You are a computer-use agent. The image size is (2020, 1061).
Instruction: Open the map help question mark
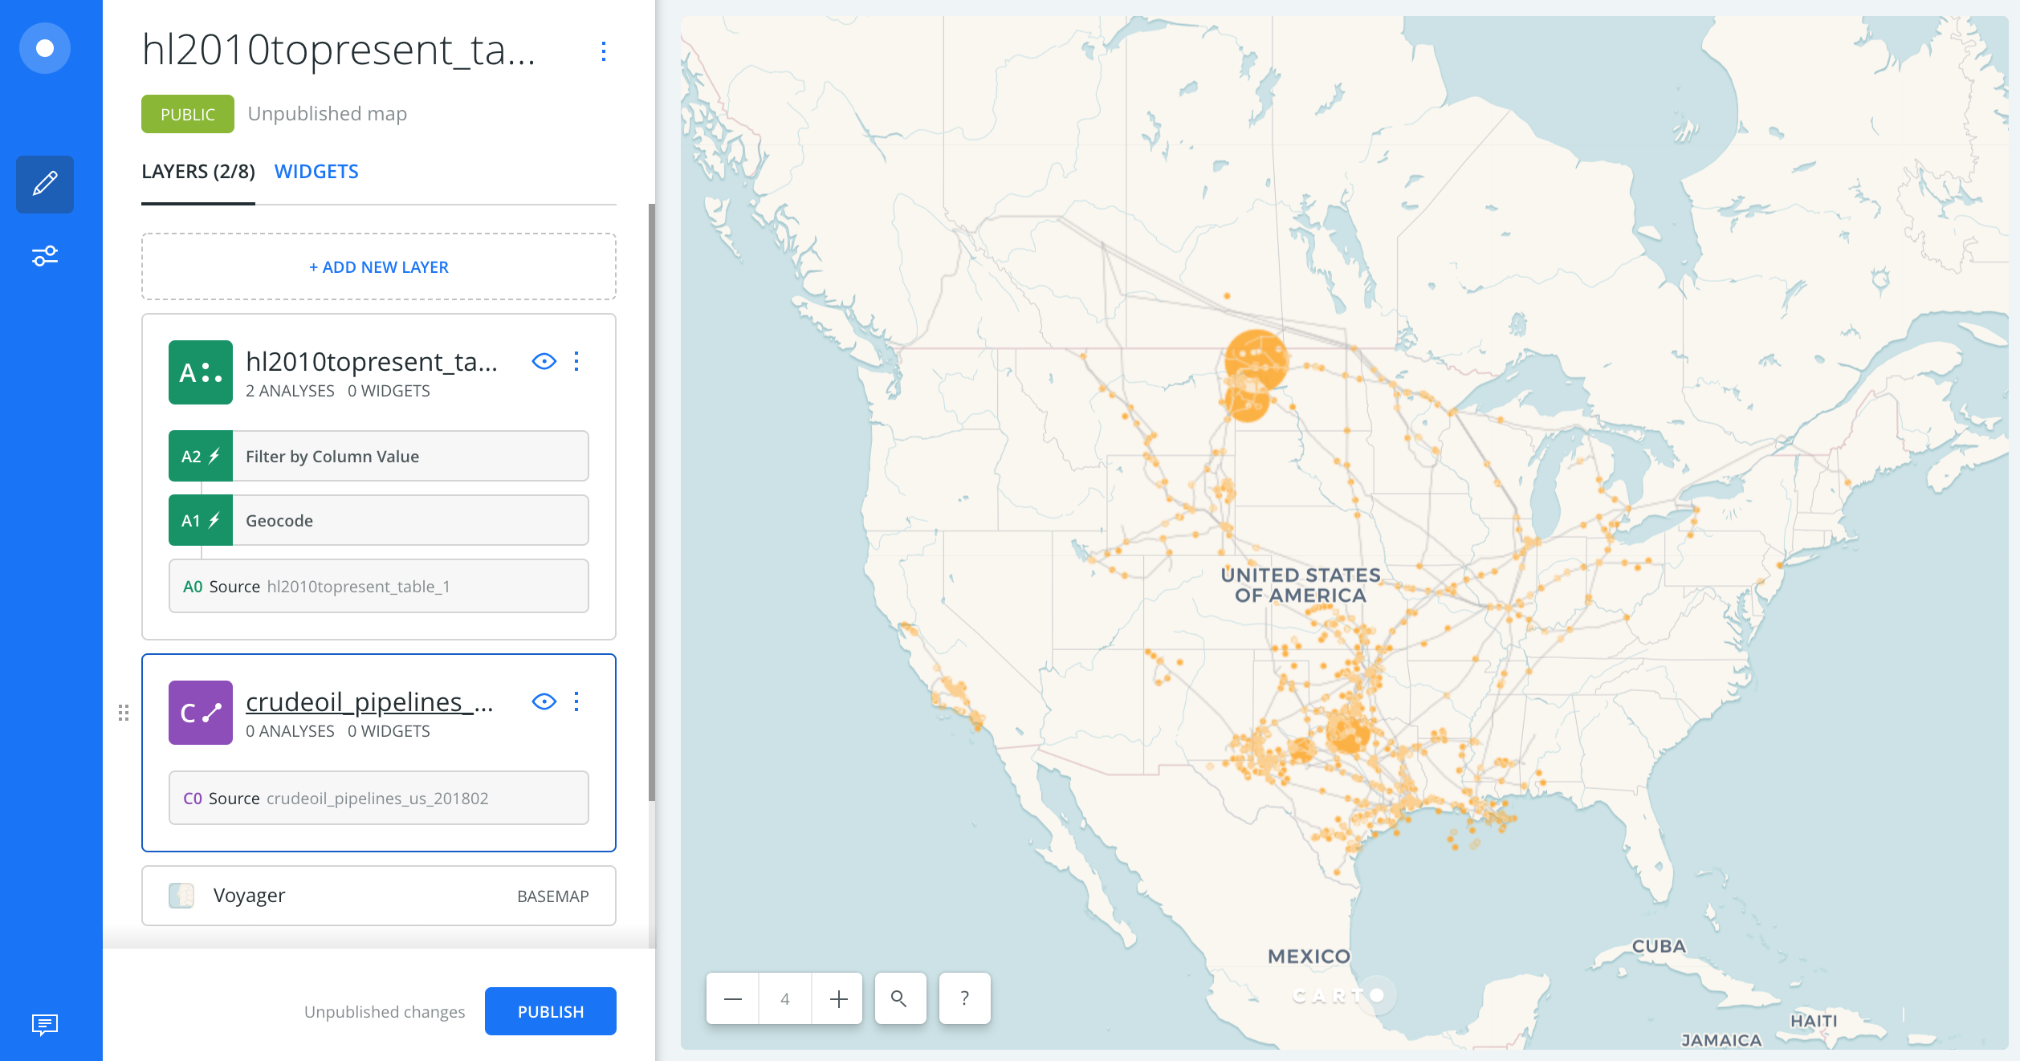pos(964,998)
